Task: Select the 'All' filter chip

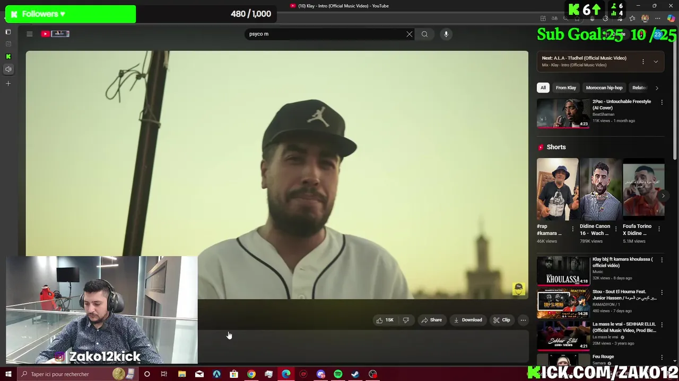Action: (x=543, y=88)
